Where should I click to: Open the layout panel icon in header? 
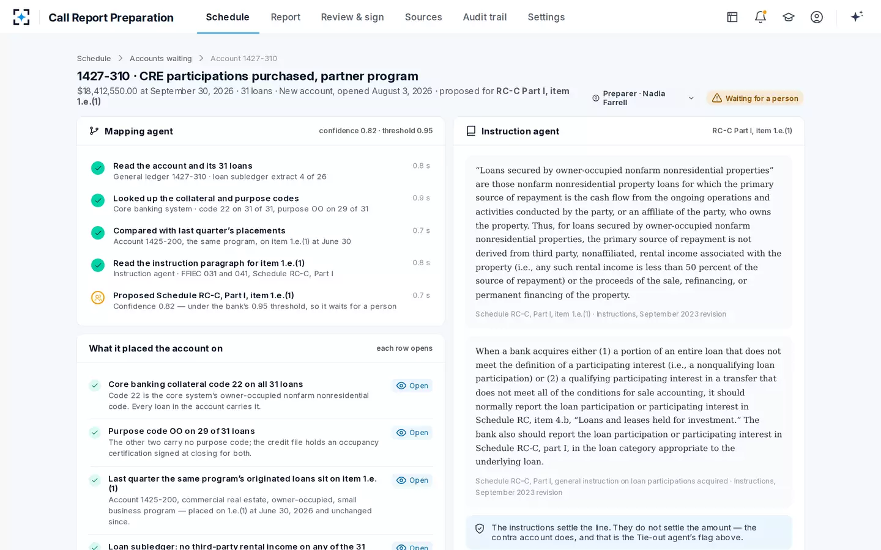732,17
